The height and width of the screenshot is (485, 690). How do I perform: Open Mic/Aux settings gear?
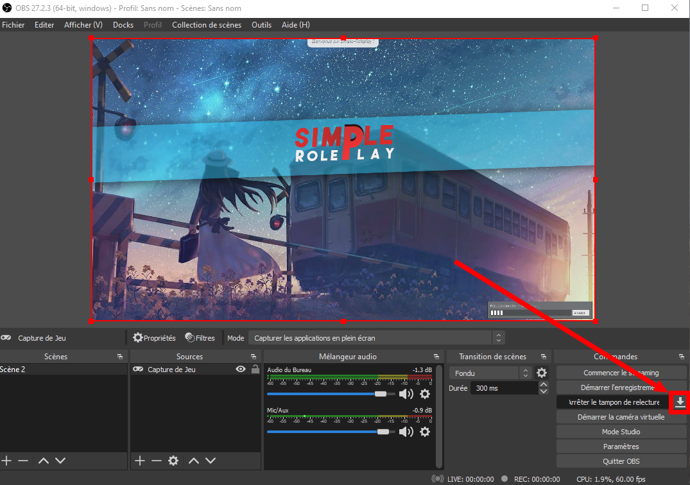pos(425,432)
